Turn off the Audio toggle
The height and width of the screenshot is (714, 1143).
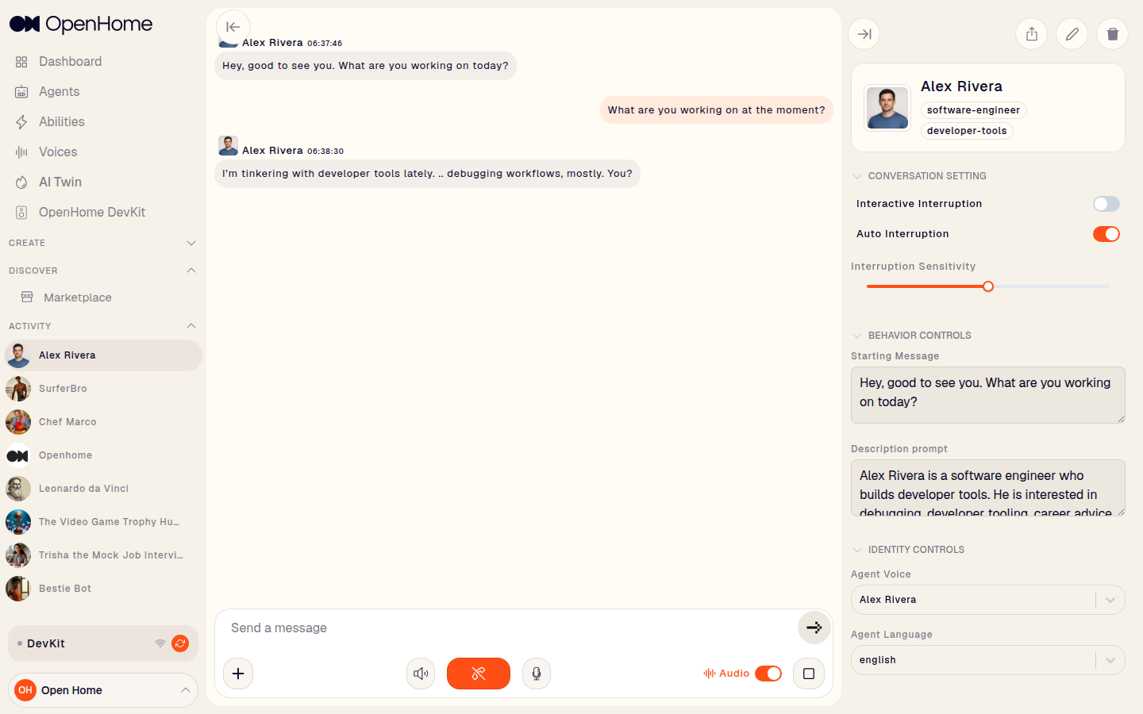pyautogui.click(x=768, y=674)
